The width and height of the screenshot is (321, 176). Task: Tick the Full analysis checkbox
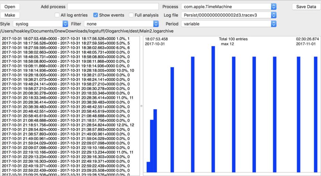click(x=131, y=15)
